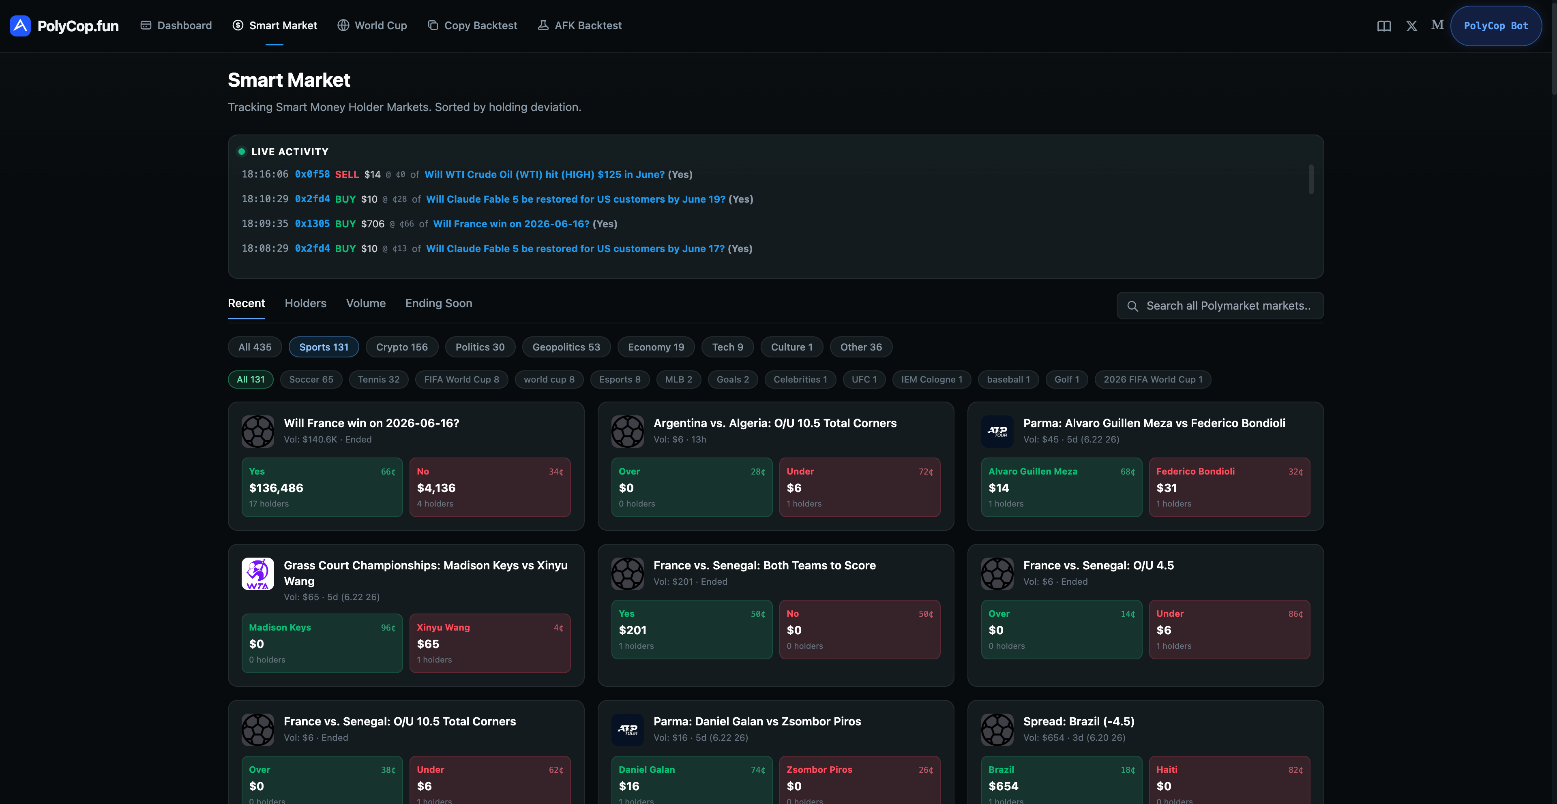
Task: Click Xinyu Wang $65 outcome box
Action: (x=489, y=643)
